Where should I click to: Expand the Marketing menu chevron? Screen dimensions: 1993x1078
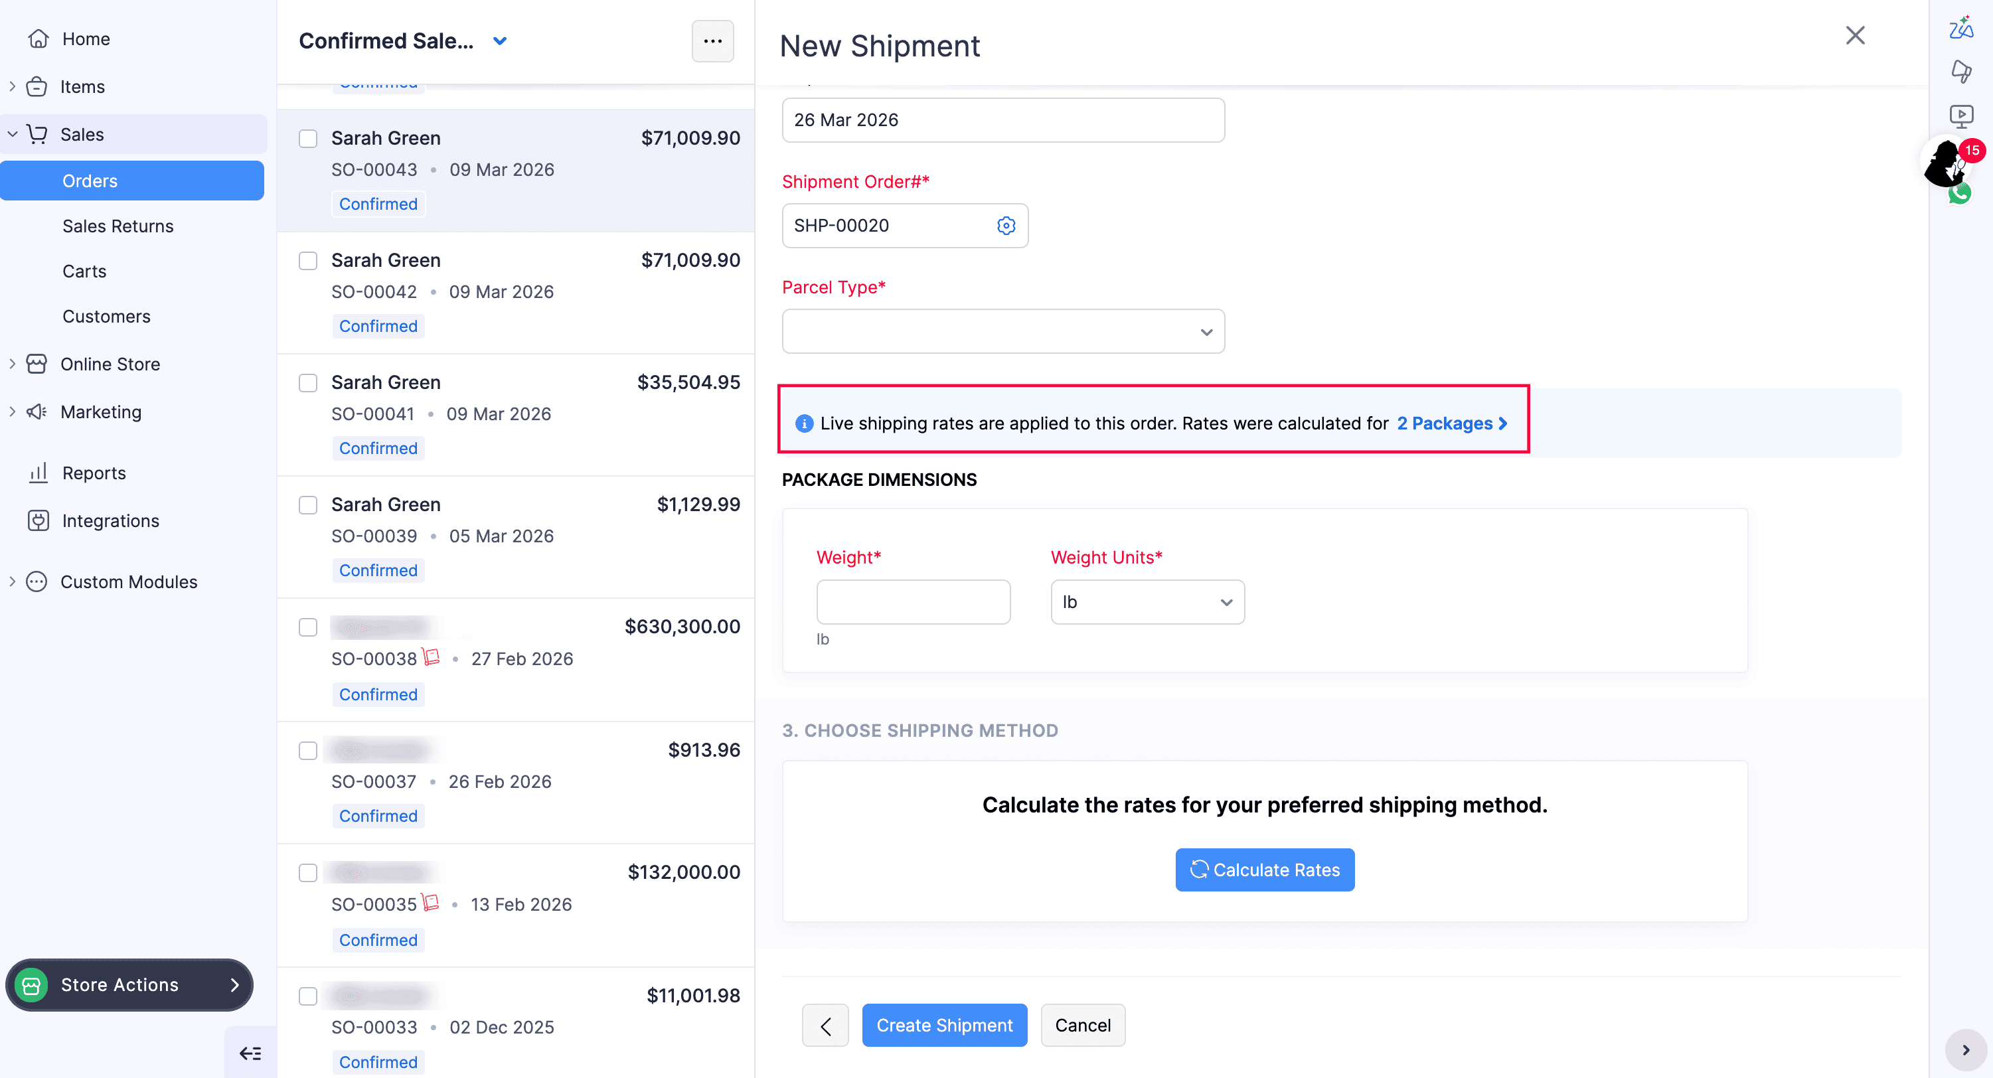click(x=11, y=412)
